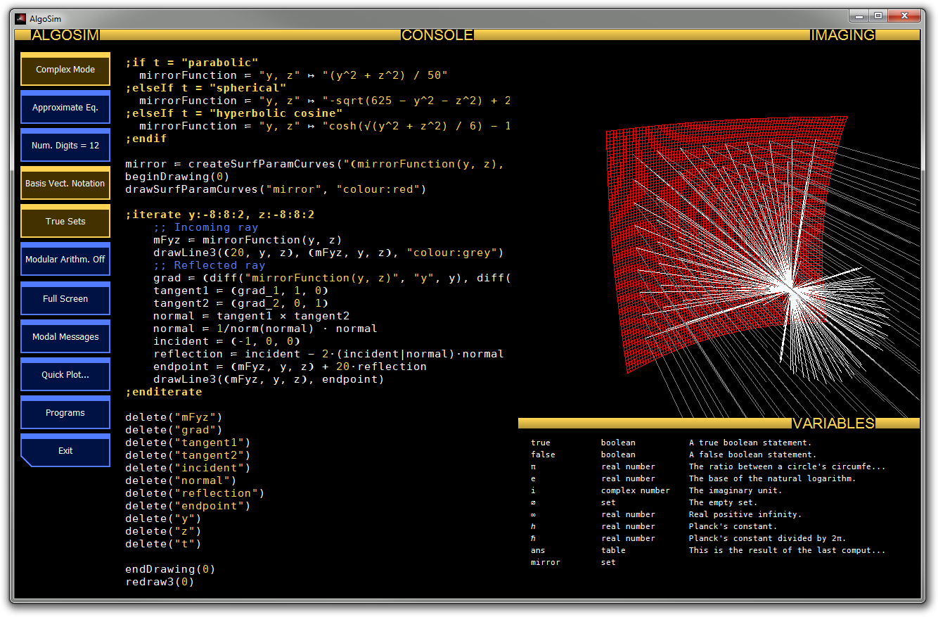938x617 pixels.
Task: Enter Full Screen mode
Action: click(65, 298)
